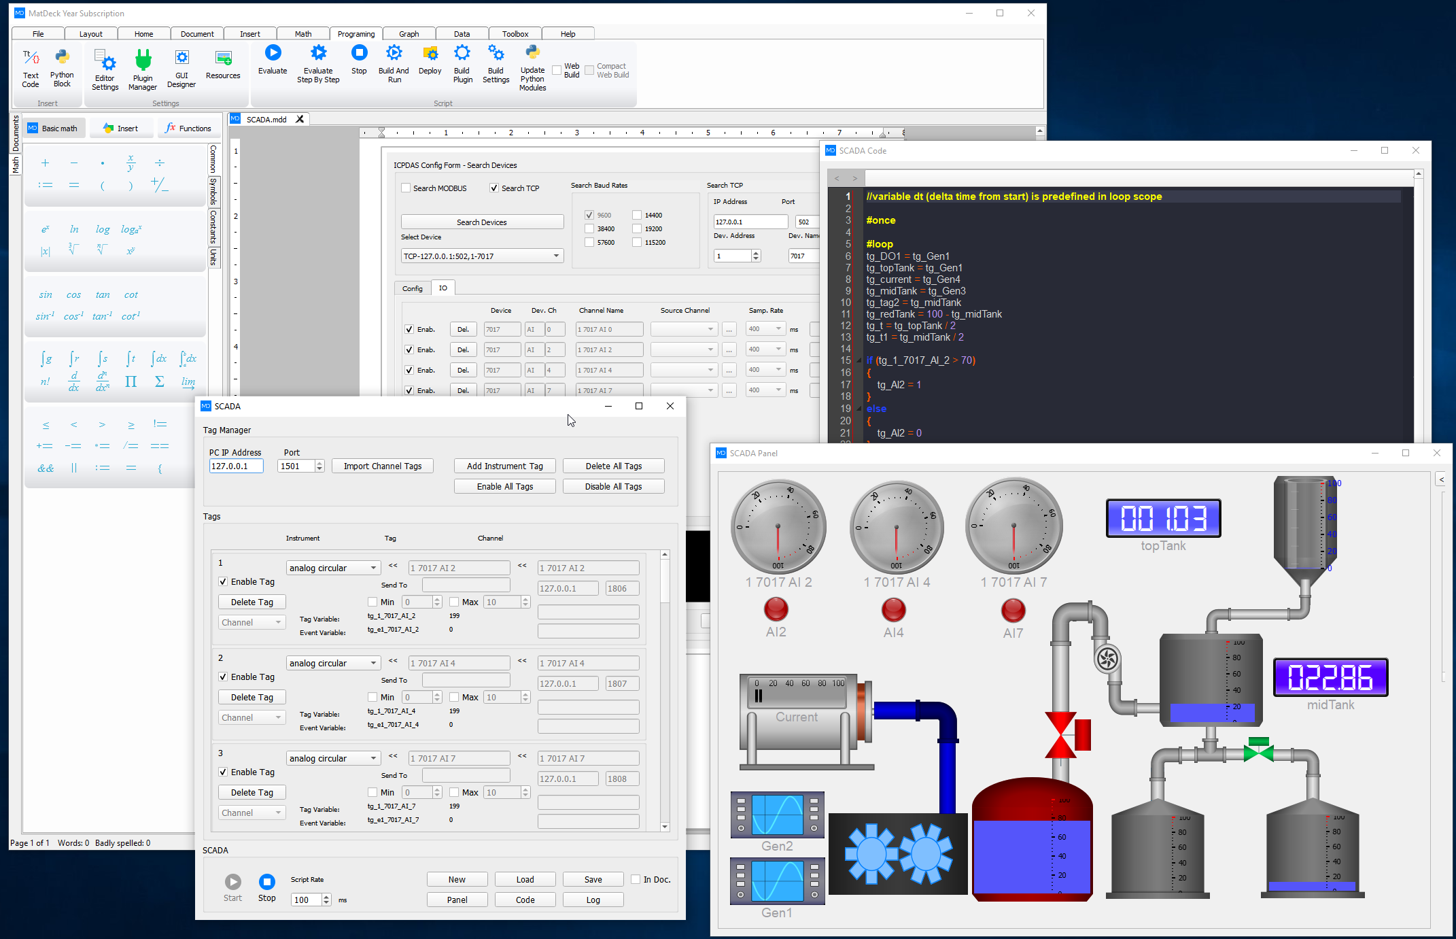
Task: Uncheck Enable Tag for tag 1
Action: (223, 581)
